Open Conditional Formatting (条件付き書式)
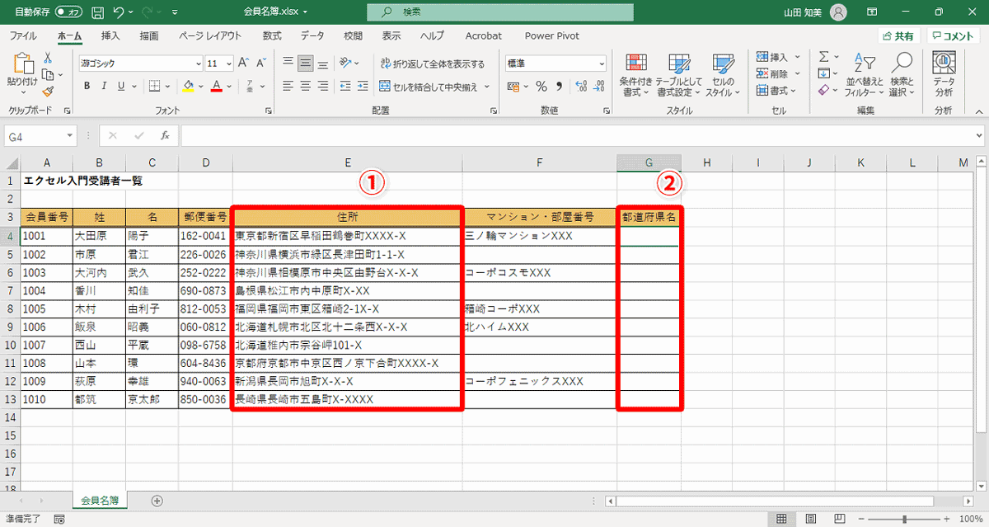Screen dimensions: 989x527 point(635,75)
